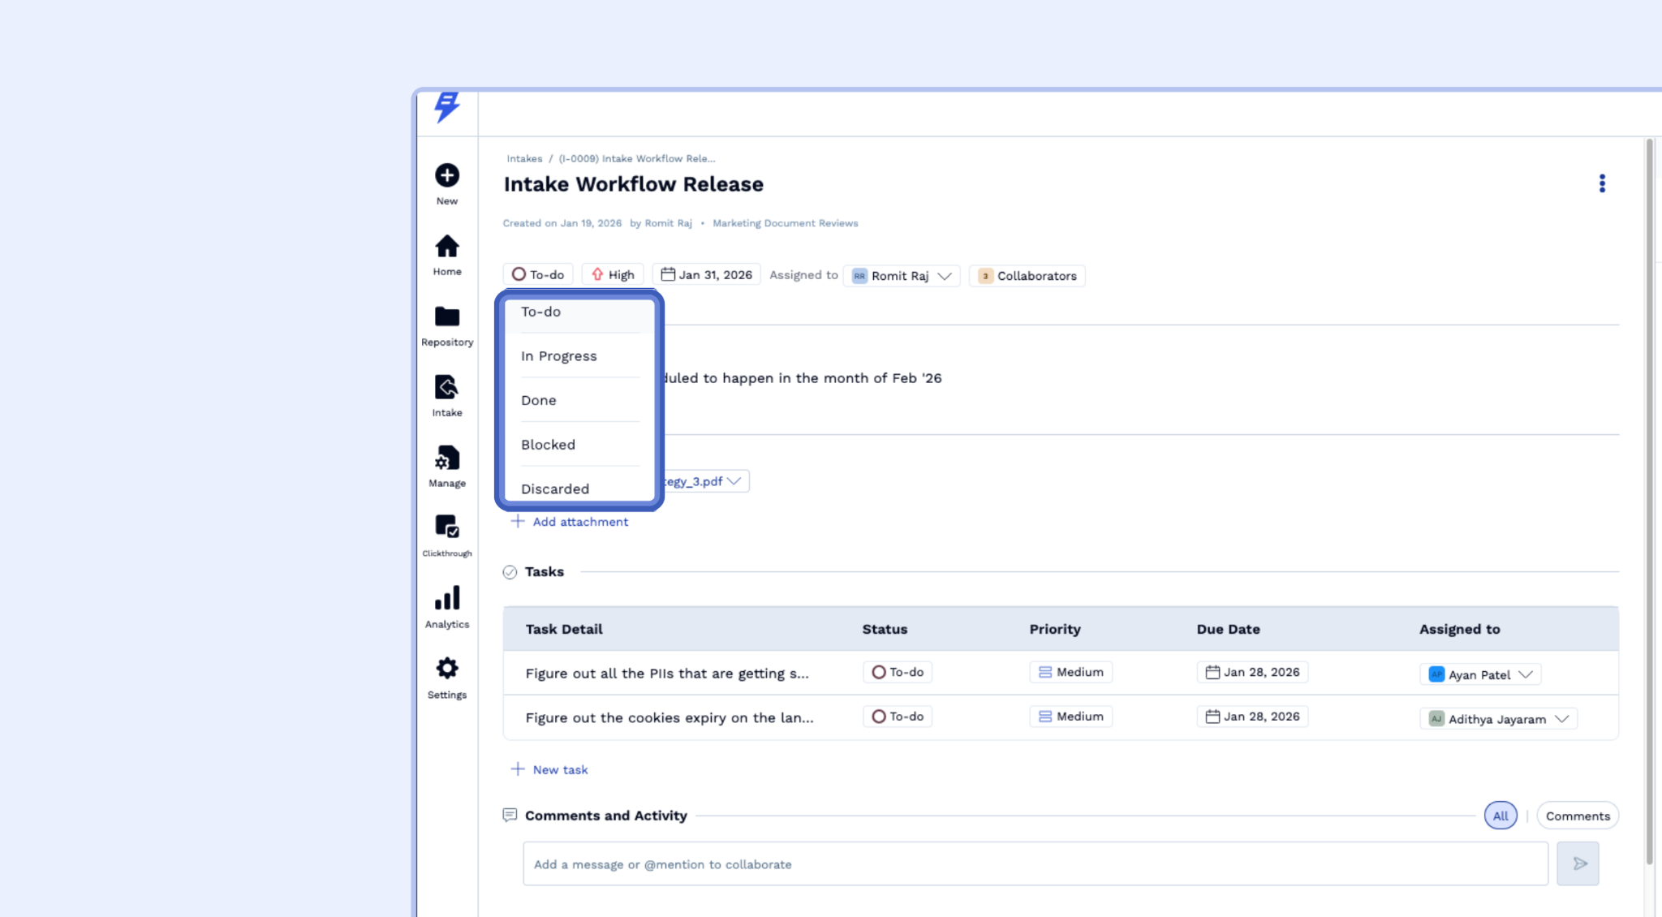Select In Progress from status menu
Viewport: 1662px width, 917px height.
558,357
